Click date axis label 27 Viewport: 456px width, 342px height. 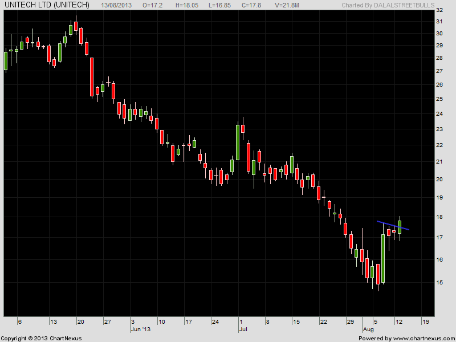coord(108,322)
